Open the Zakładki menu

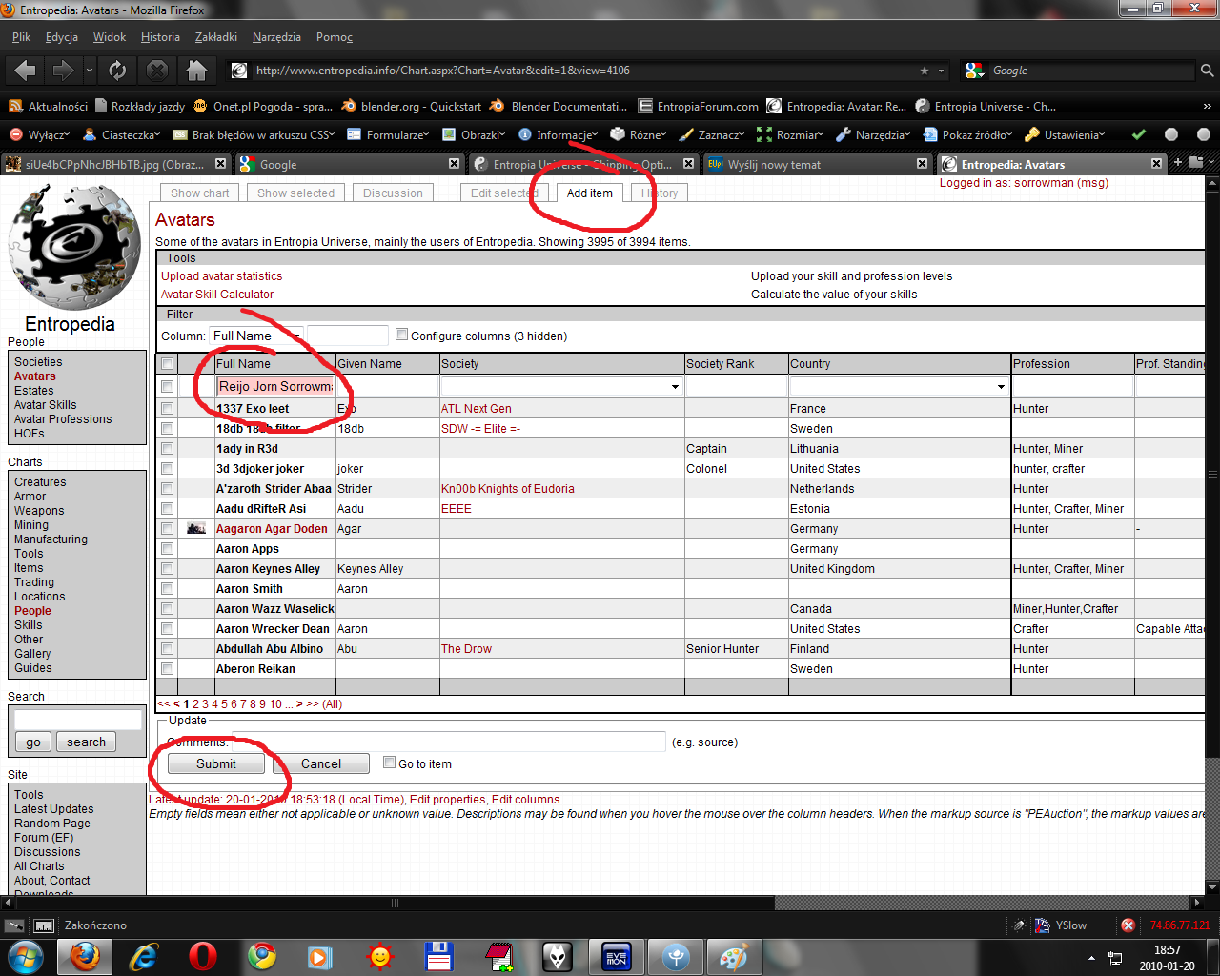216,37
